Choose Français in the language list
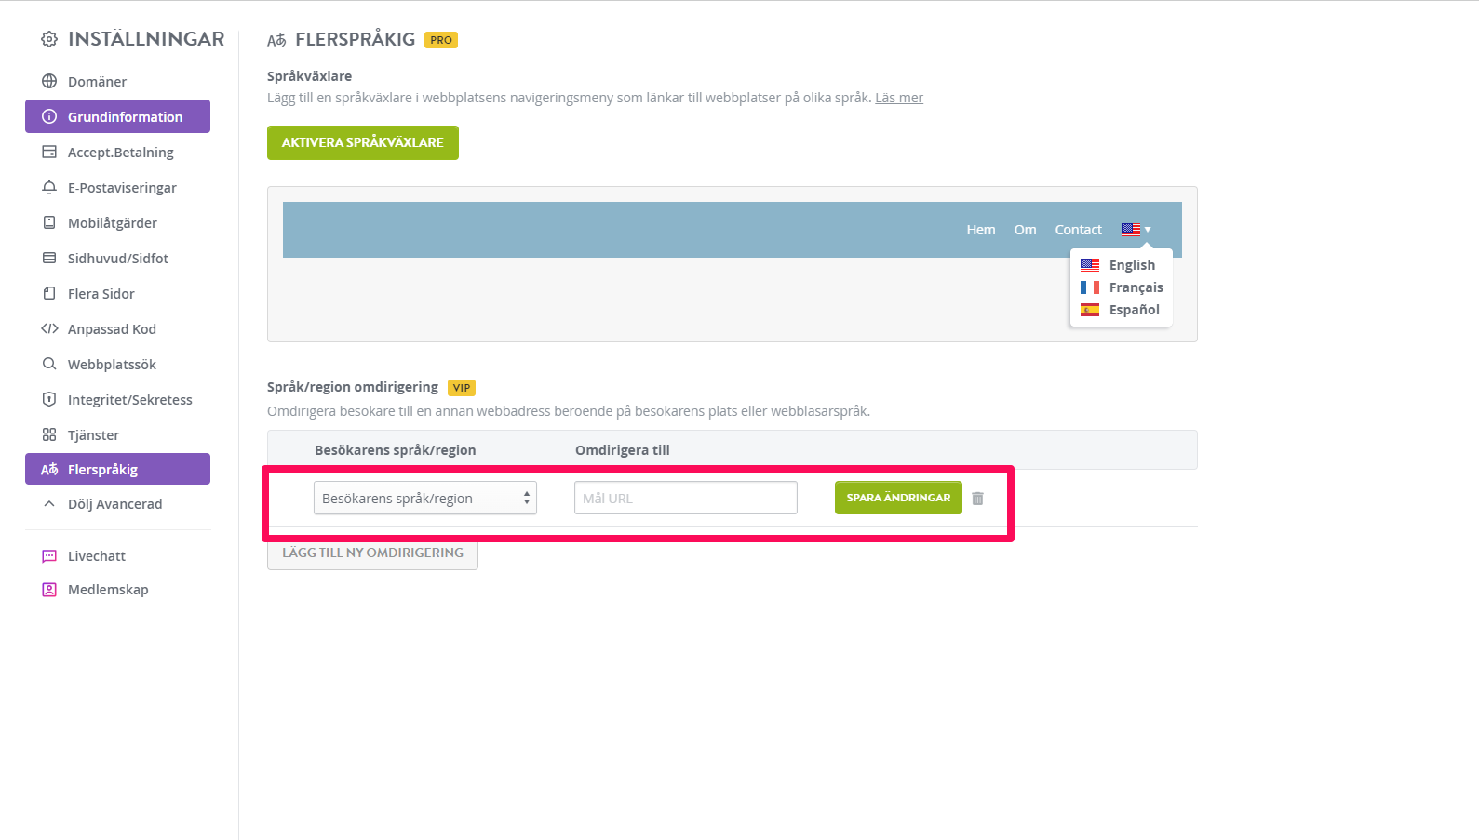The image size is (1479, 840). tap(1136, 287)
